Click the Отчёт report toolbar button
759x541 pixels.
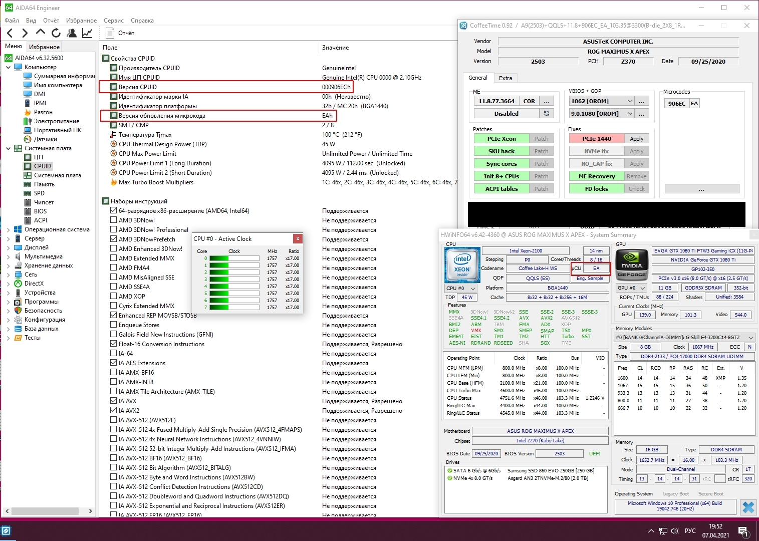coord(120,33)
